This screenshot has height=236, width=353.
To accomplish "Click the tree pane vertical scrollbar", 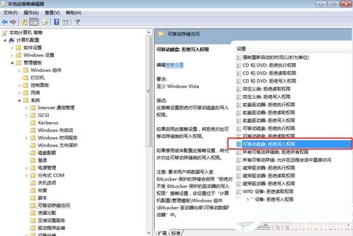I will pyautogui.click(x=149, y=132).
